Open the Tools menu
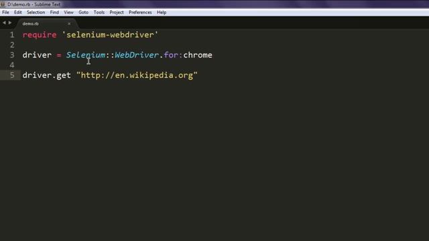Image resolution: width=429 pixels, height=241 pixels. 99,12
